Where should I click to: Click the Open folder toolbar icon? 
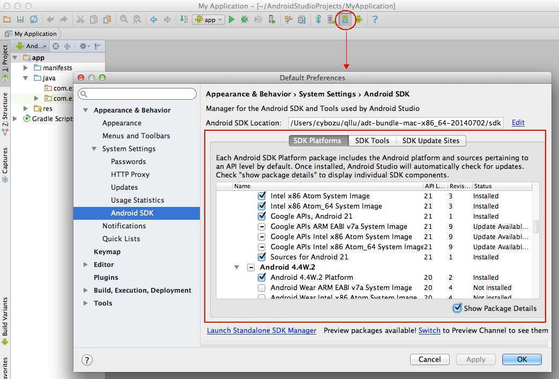(x=7, y=20)
